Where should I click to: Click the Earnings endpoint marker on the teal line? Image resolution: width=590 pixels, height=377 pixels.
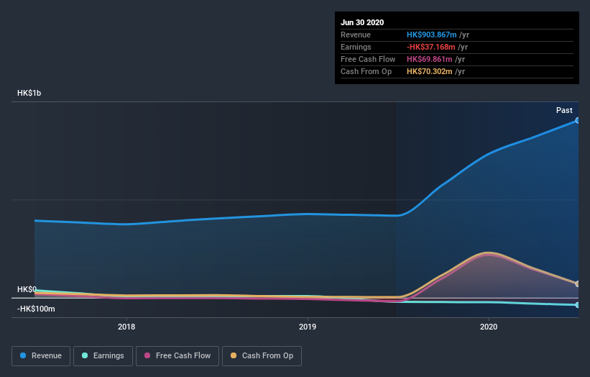coord(578,304)
